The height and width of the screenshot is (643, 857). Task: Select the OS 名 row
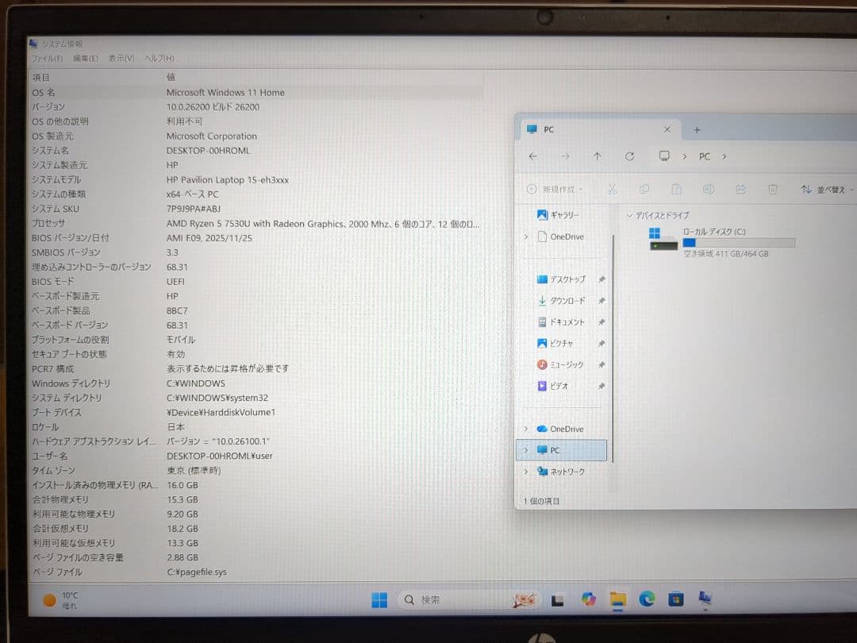pyautogui.click(x=256, y=92)
